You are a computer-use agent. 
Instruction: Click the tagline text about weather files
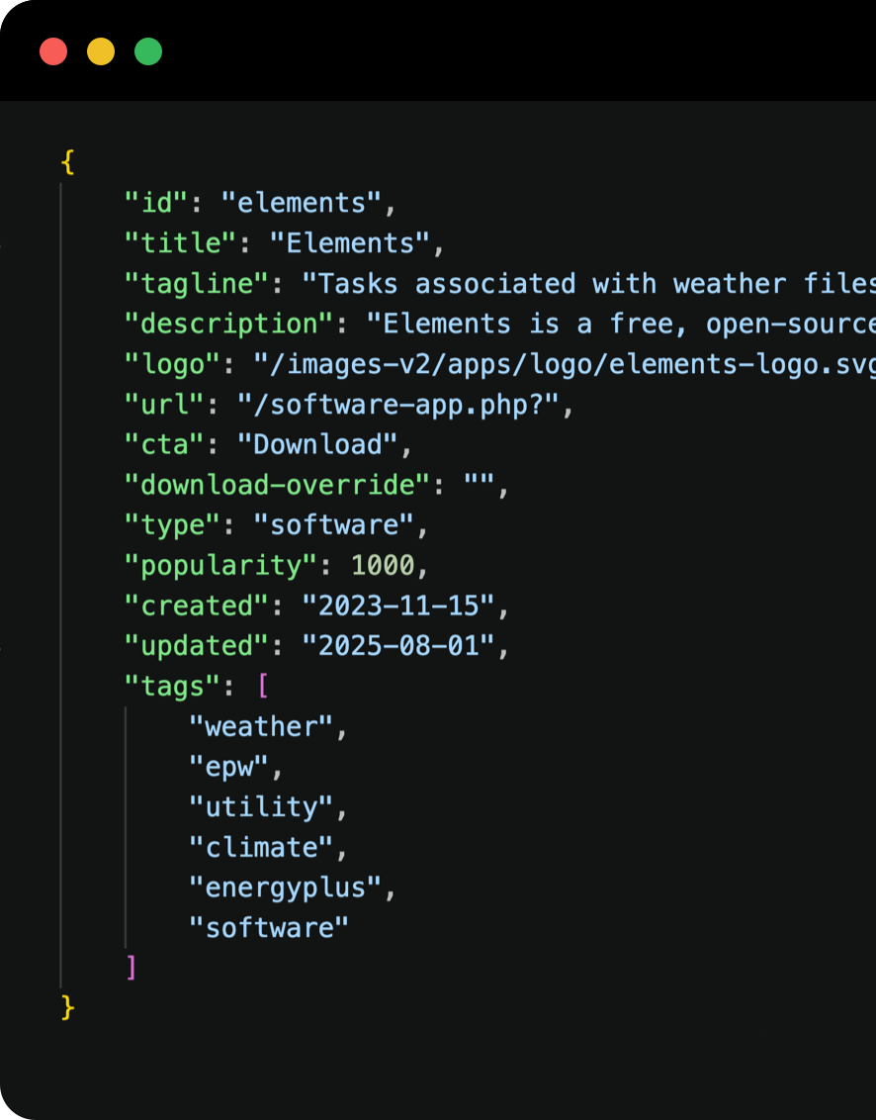click(589, 284)
